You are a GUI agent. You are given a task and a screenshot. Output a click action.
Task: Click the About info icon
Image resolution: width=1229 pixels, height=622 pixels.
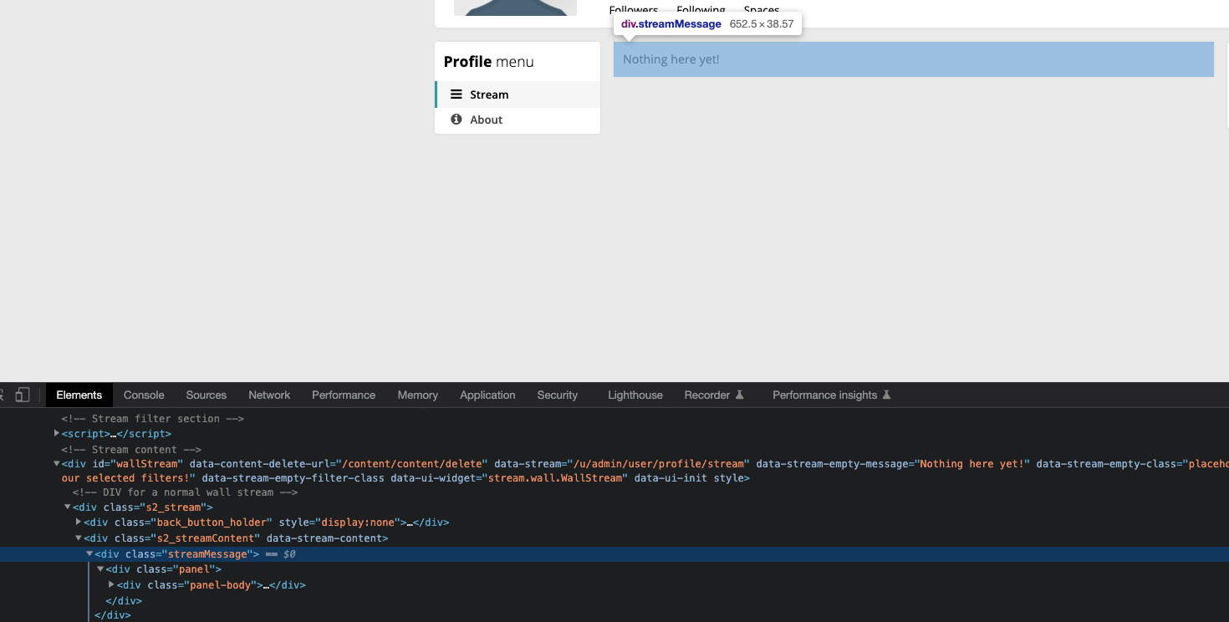456,120
